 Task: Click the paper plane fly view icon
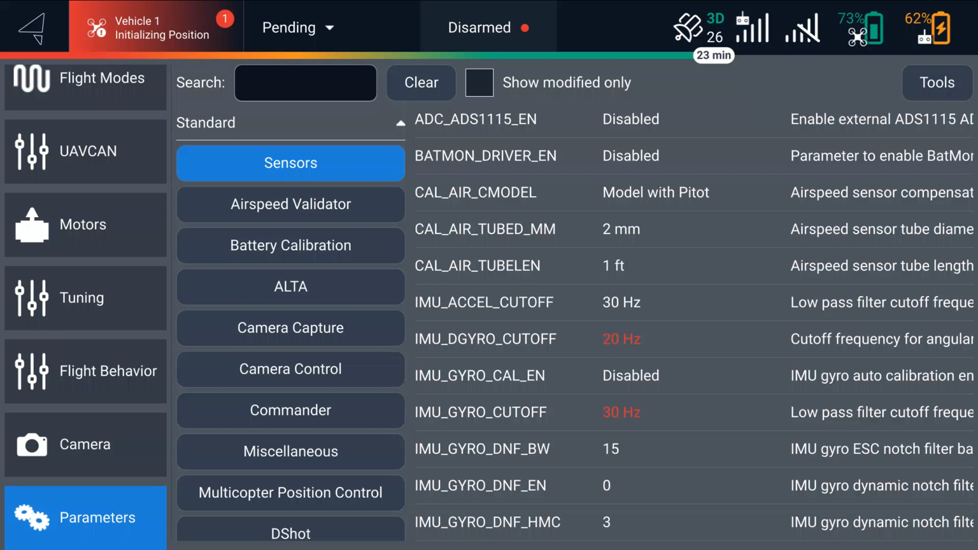(x=32, y=28)
